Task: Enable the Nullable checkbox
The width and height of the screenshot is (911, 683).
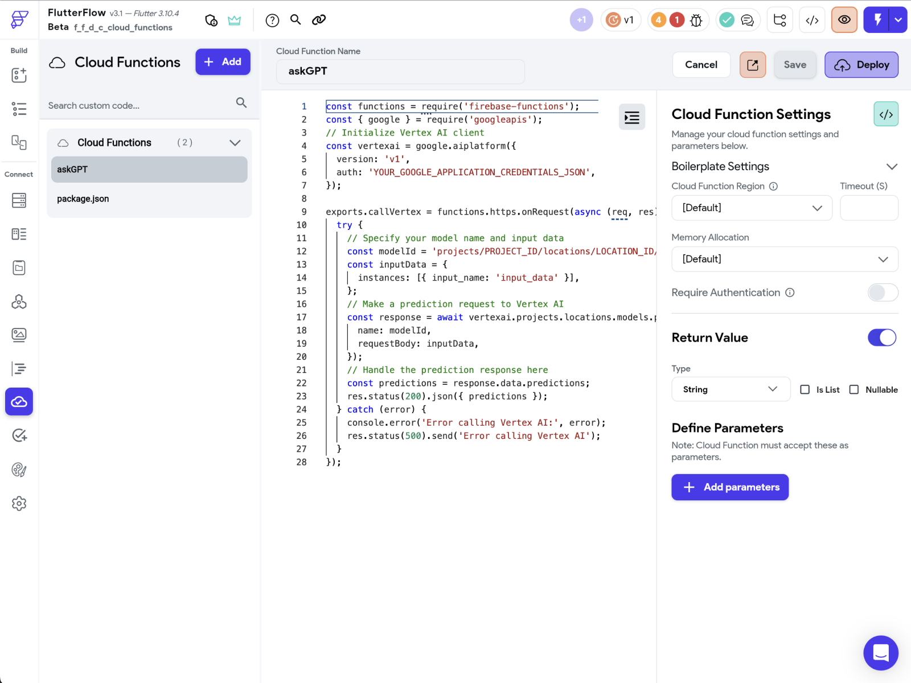Action: pyautogui.click(x=854, y=390)
